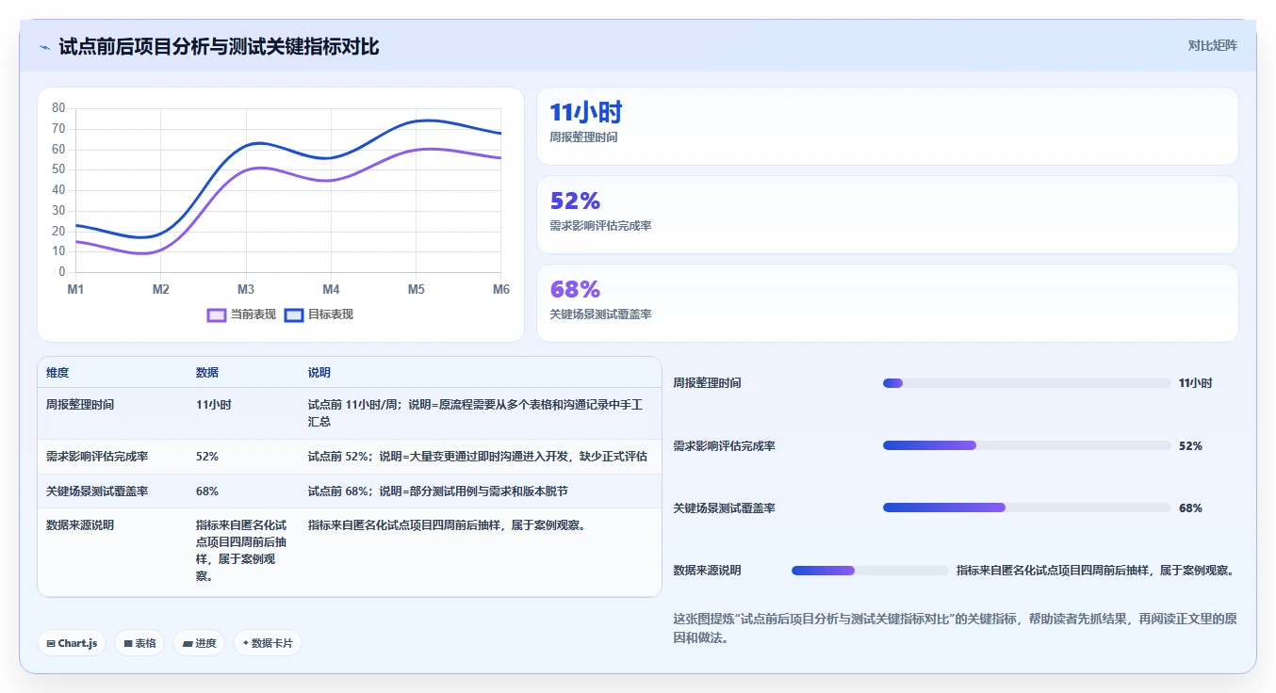Screen dimensions: 1276x693
Task: Toggle the 当前表现 legend swatch
Action: click(x=217, y=315)
